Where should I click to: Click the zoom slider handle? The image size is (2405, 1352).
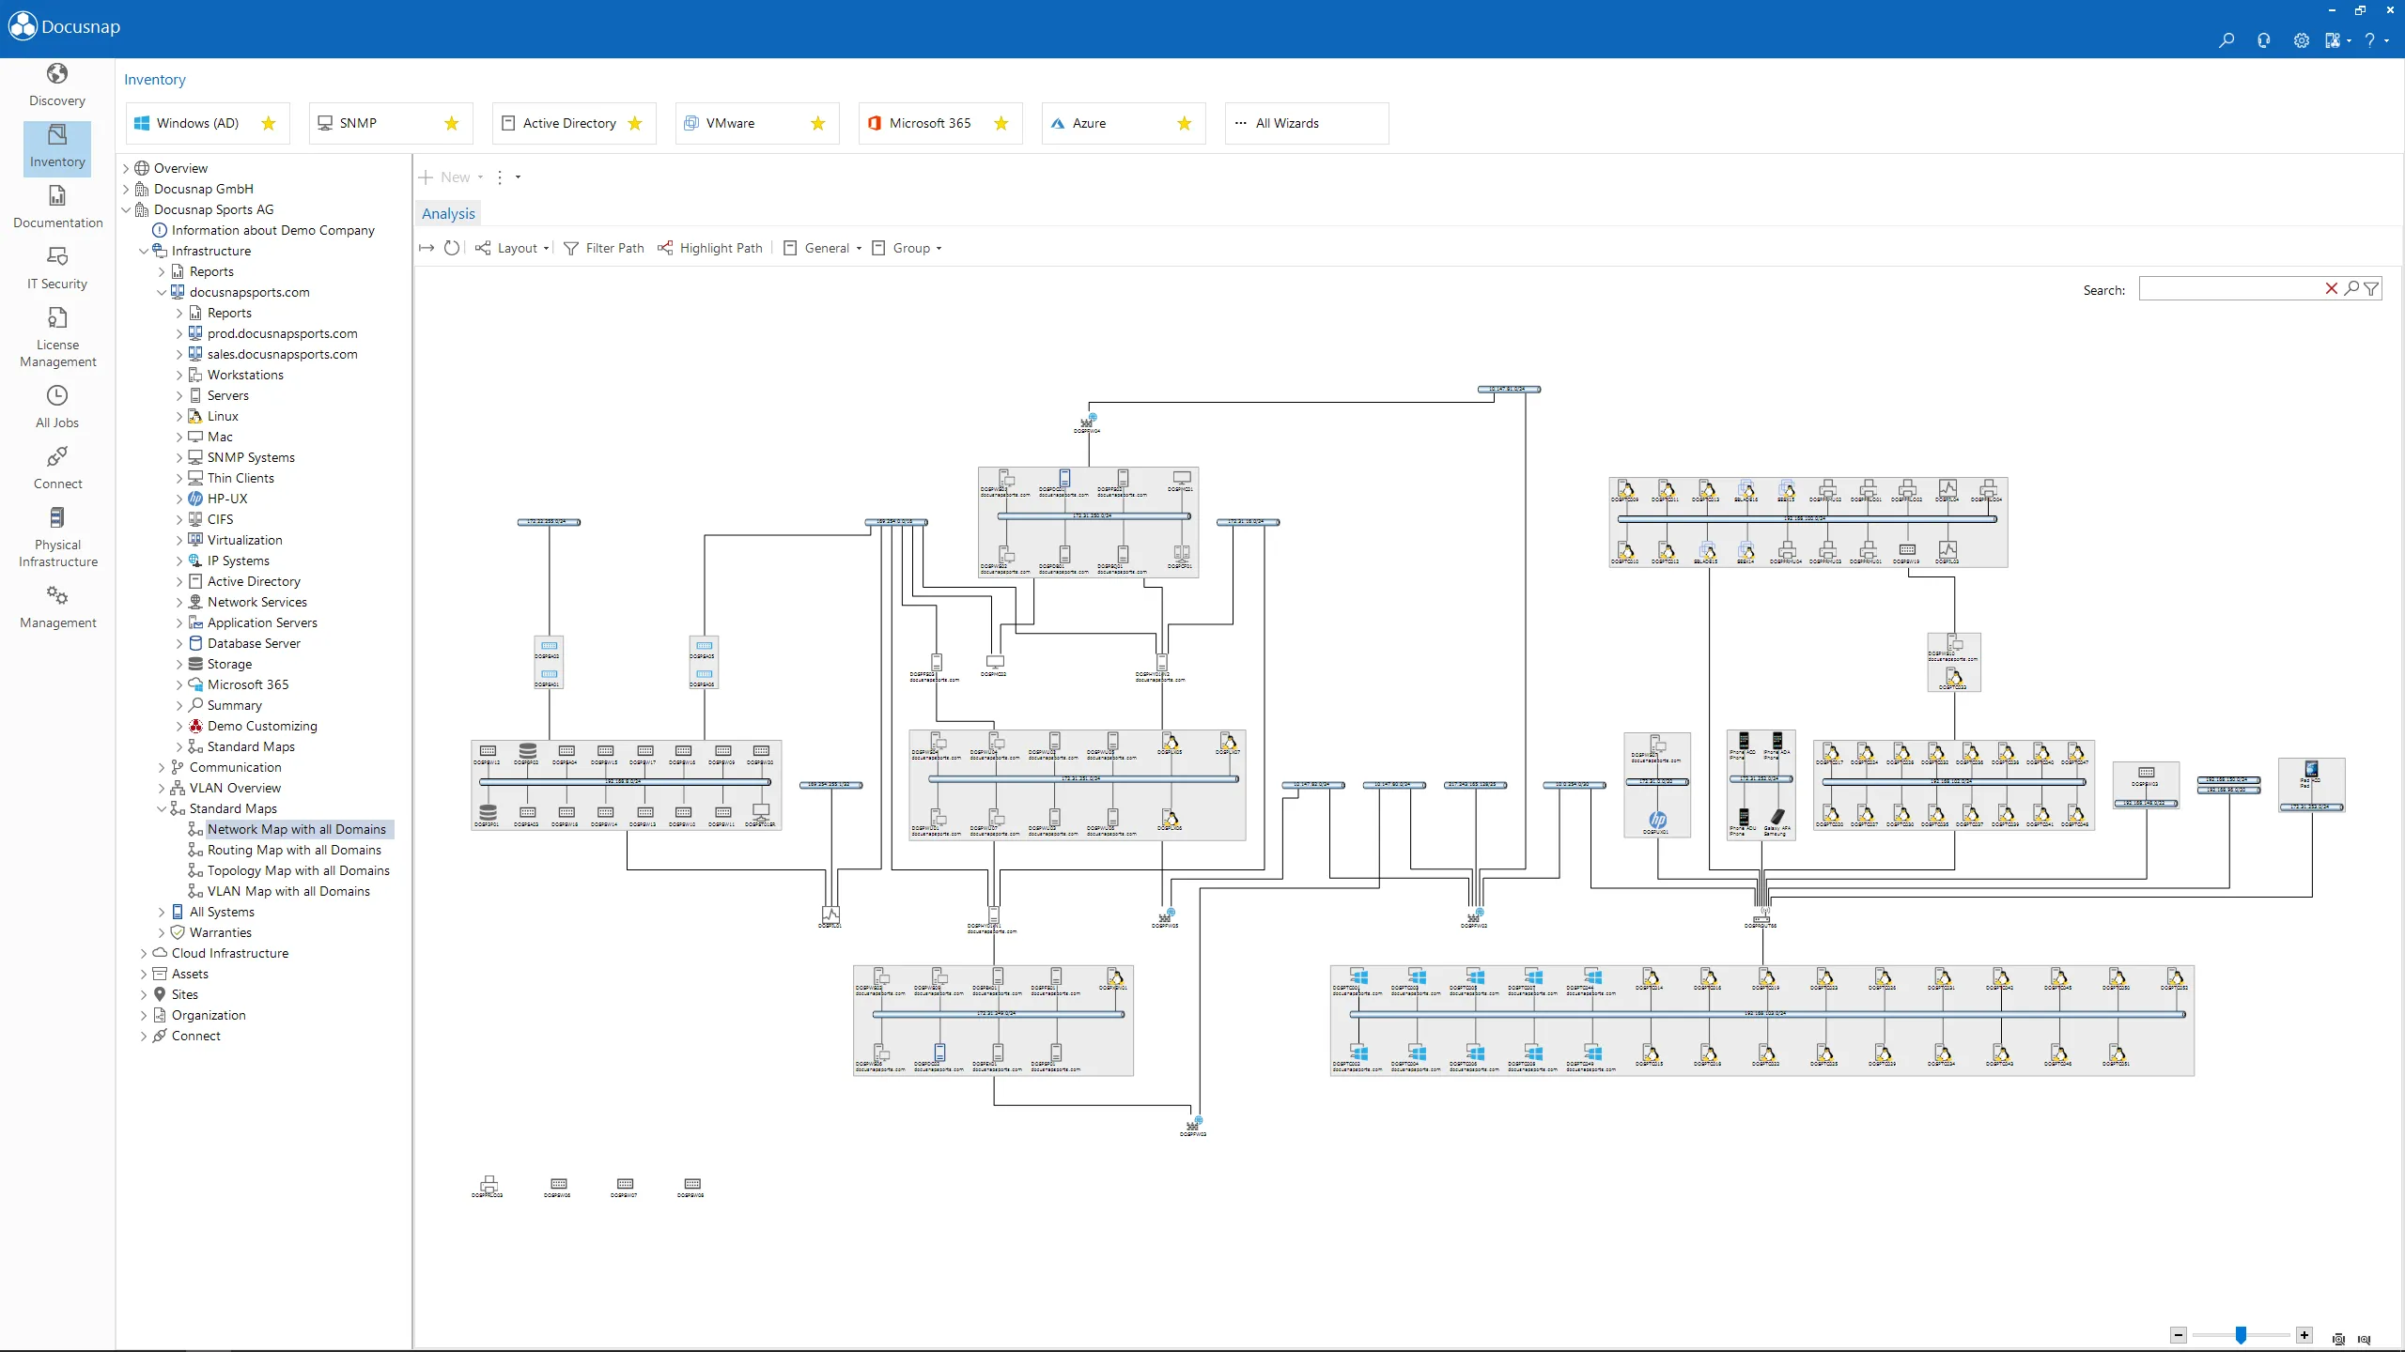coord(2241,1335)
